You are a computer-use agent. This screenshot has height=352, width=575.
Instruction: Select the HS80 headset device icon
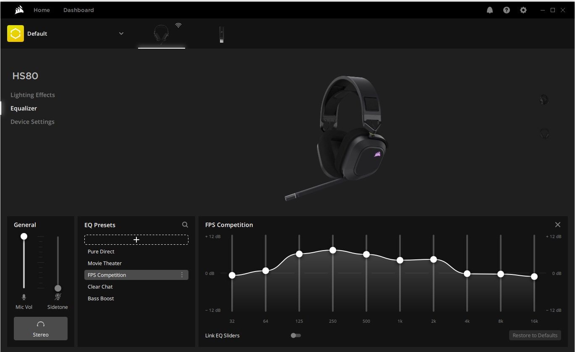tap(162, 34)
